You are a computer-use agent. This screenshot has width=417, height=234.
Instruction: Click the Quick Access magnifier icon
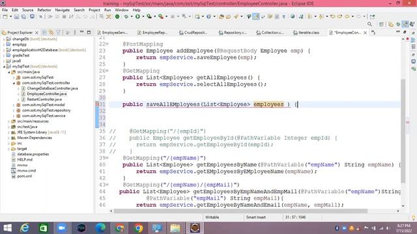coord(369,24)
